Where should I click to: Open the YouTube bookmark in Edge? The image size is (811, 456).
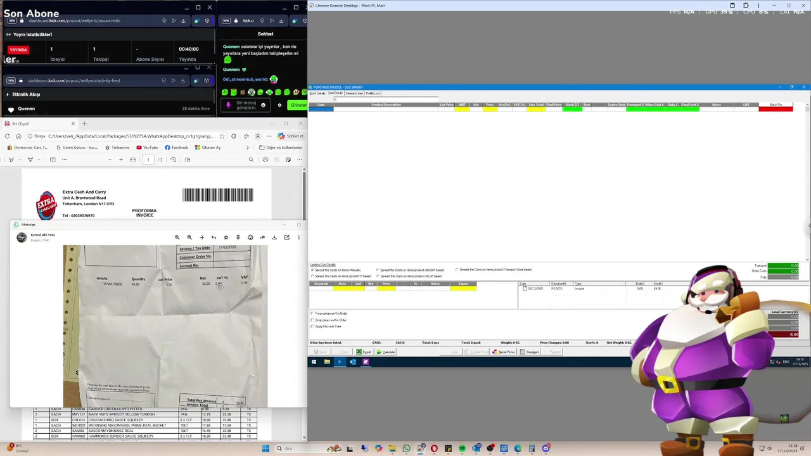147,148
